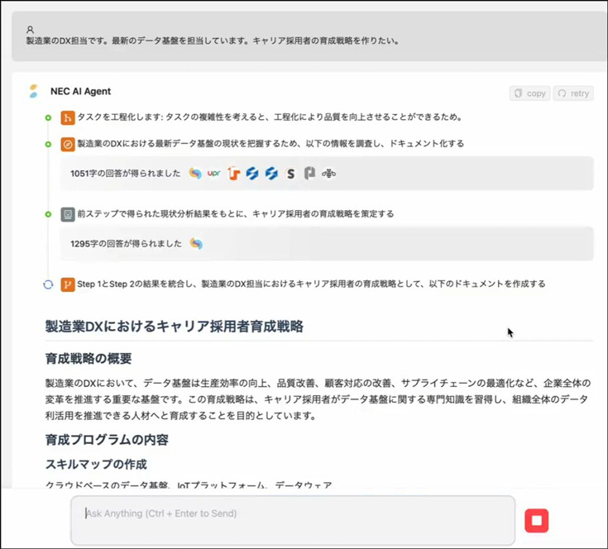
Task: Open the black 'S' source icon
Action: pyautogui.click(x=290, y=174)
